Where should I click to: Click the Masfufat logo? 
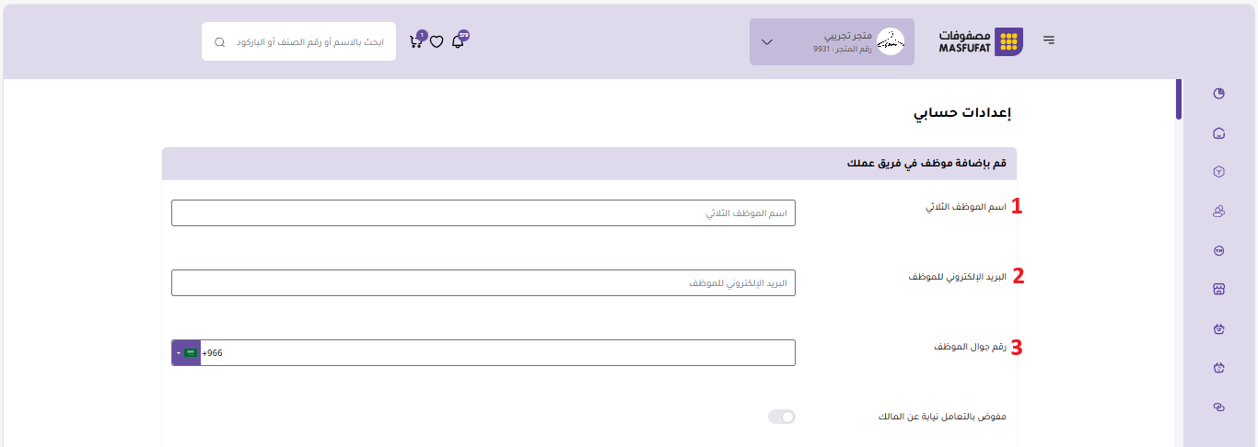pyautogui.click(x=980, y=41)
